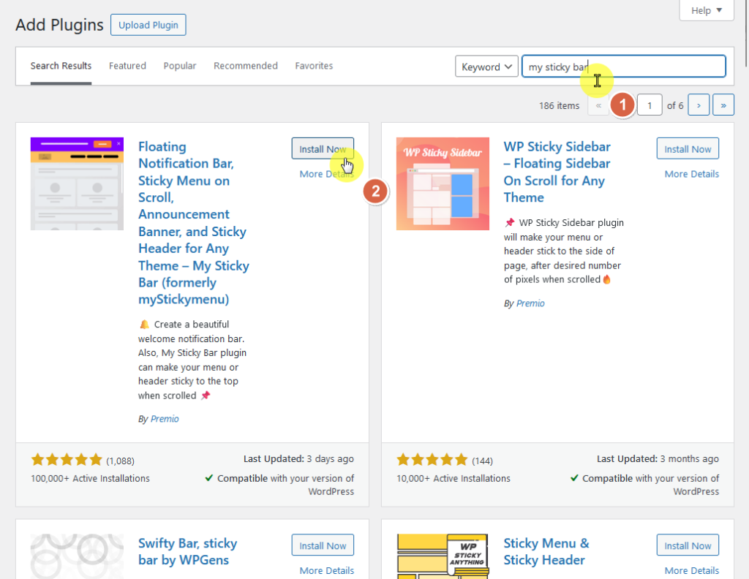Open the Help dropdown
Viewport: 749px width, 579px height.
(x=707, y=10)
